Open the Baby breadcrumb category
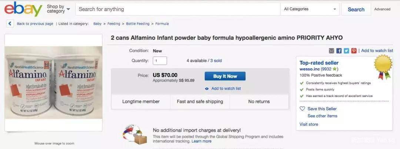The width and height of the screenshot is (400, 149). (97, 24)
